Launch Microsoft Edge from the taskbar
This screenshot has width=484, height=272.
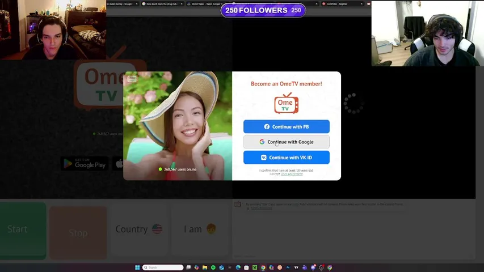[x=238, y=267]
